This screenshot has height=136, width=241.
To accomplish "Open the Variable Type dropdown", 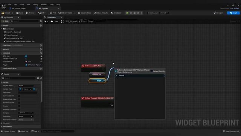I will pos(25,89).
